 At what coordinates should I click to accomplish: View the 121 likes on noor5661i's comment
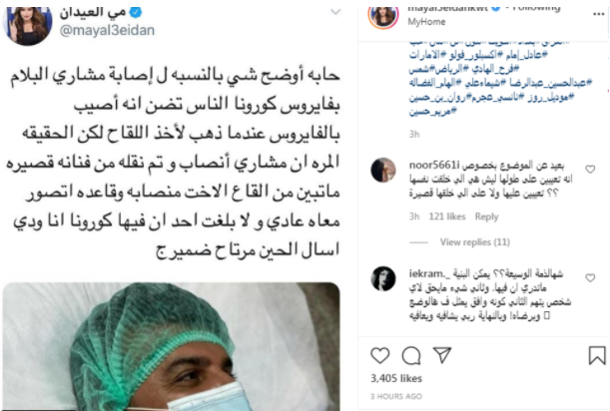(447, 216)
